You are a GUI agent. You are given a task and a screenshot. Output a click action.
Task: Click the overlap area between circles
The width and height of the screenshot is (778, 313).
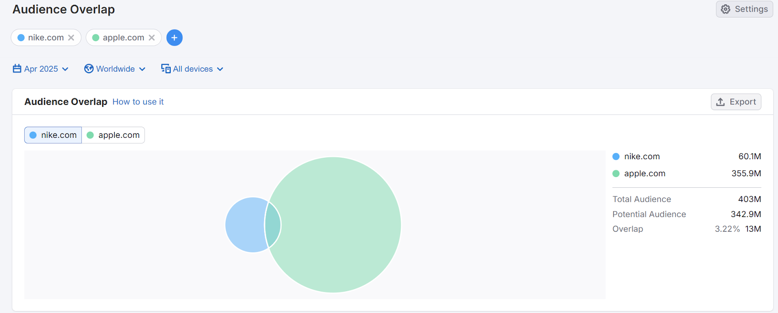point(273,225)
